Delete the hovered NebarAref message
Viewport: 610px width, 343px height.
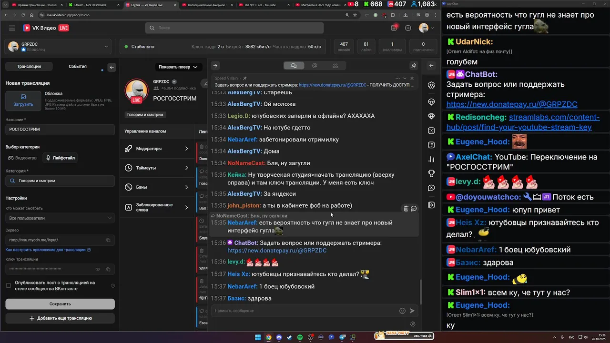[406, 208]
